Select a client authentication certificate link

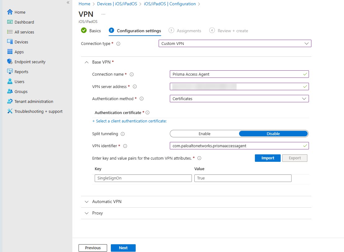pos(129,121)
